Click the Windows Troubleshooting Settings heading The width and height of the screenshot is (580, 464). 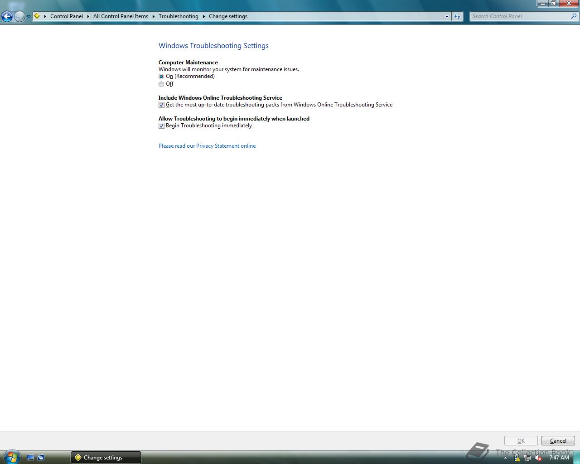point(213,46)
